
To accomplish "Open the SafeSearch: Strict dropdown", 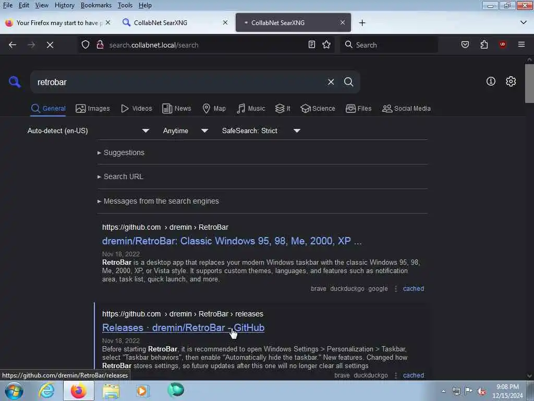I will click(261, 131).
